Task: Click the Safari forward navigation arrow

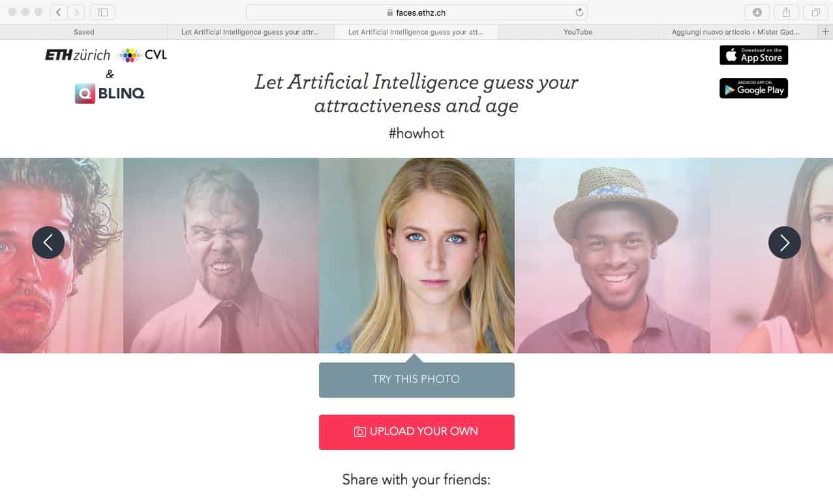Action: coord(76,12)
